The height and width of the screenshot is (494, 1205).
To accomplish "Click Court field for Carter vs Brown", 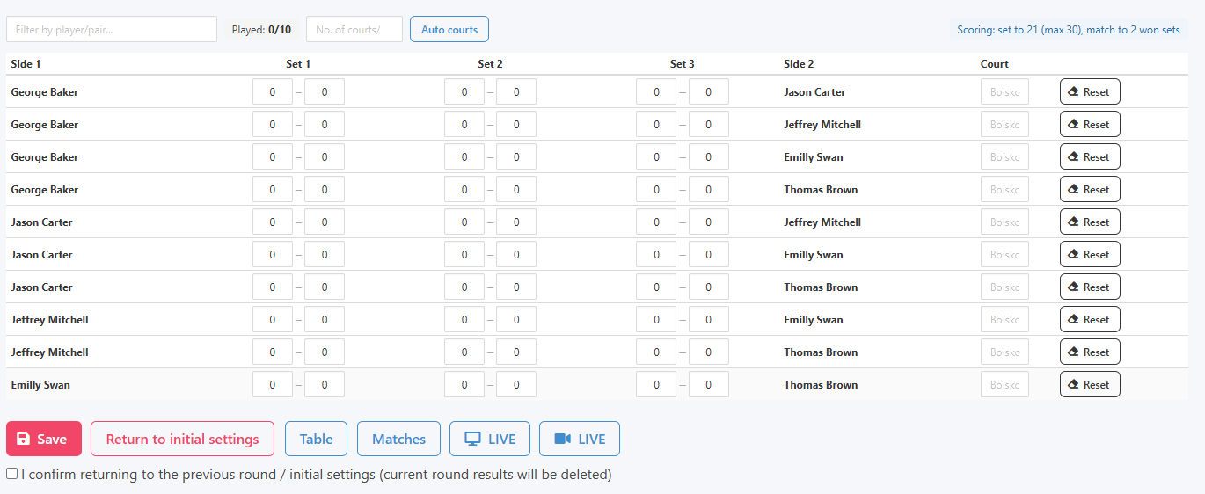I will (x=1004, y=287).
